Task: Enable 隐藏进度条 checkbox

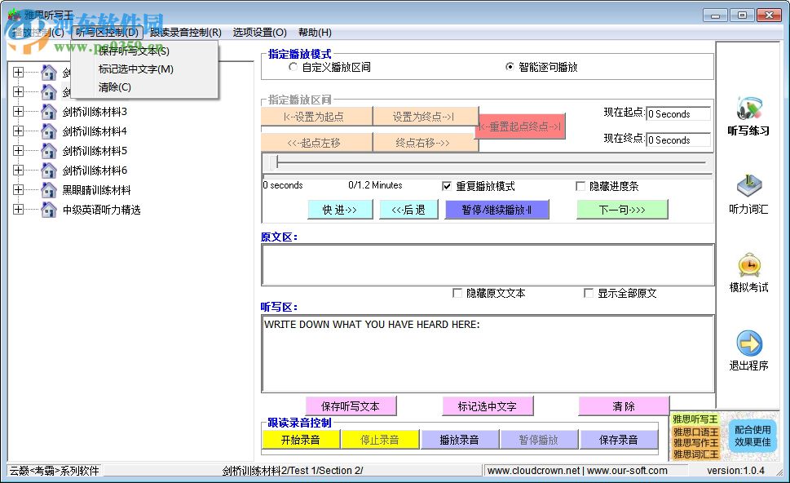Action: [x=580, y=186]
